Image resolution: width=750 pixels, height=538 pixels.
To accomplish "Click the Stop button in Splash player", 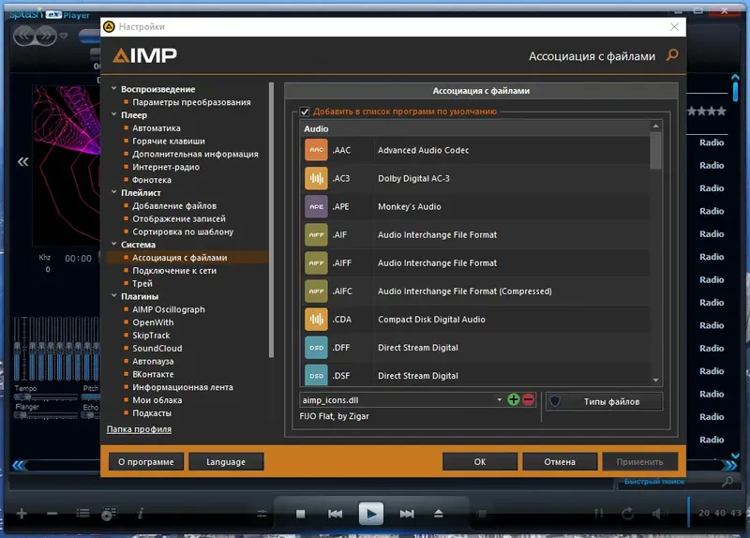I will tap(300, 514).
